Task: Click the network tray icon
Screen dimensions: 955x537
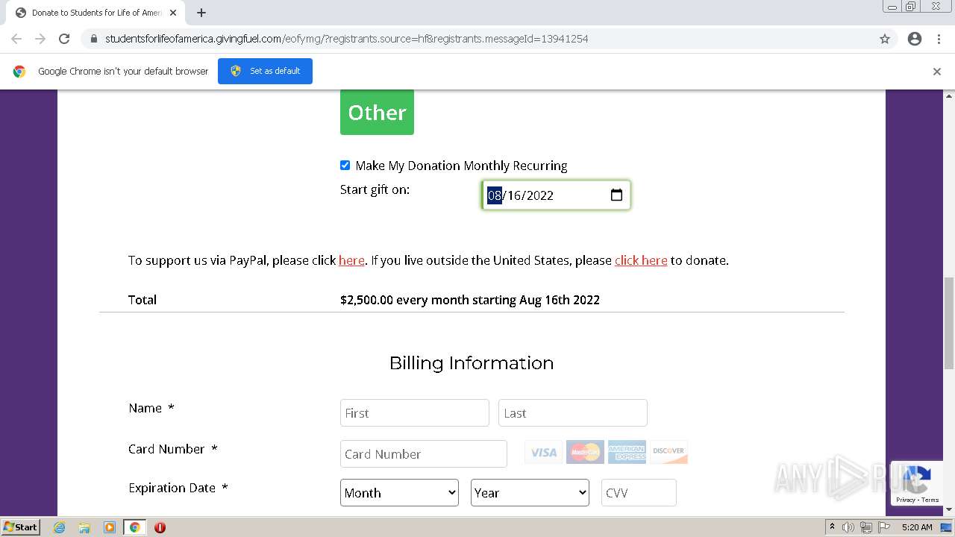Action: click(x=866, y=527)
